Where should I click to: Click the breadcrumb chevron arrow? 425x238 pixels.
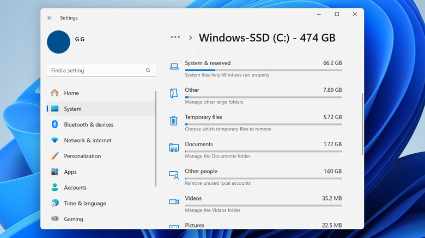pos(191,38)
